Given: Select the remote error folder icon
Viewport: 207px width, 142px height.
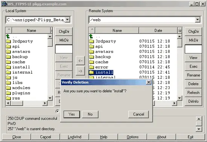Looking at the screenshot, I should click(91, 67).
